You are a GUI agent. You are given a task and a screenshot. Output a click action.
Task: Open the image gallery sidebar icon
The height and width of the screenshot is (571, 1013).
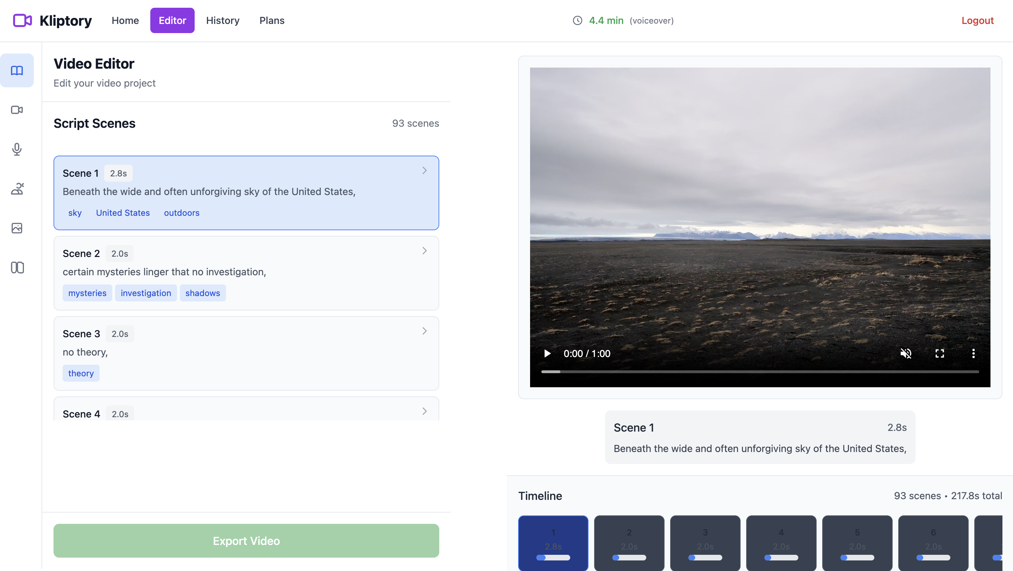pos(17,228)
